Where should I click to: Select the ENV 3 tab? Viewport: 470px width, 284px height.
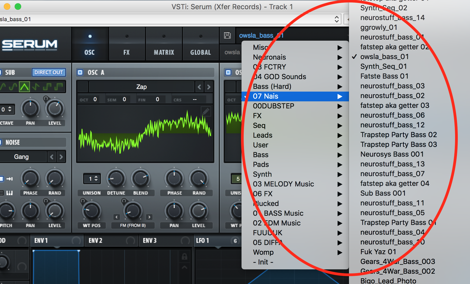[x=166, y=241]
